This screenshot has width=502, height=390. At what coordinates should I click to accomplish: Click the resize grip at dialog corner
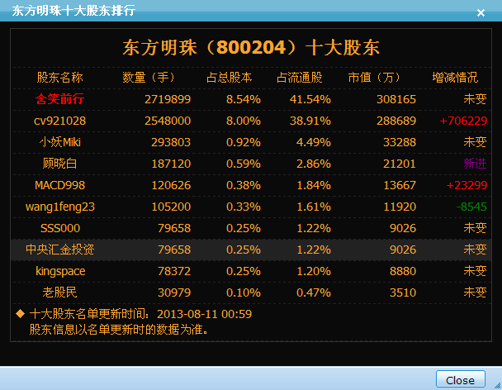tap(498, 386)
